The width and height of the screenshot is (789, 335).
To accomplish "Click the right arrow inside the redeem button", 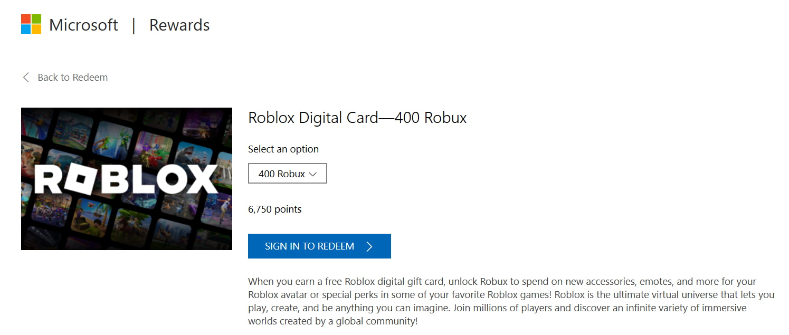I will pyautogui.click(x=370, y=246).
